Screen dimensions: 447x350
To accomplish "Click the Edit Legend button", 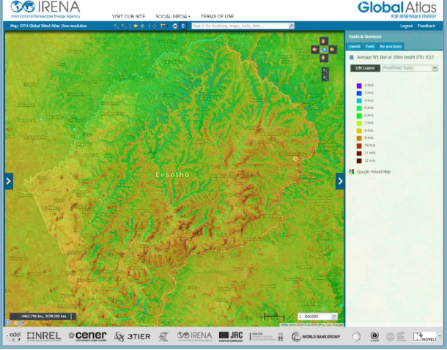I will coord(364,67).
